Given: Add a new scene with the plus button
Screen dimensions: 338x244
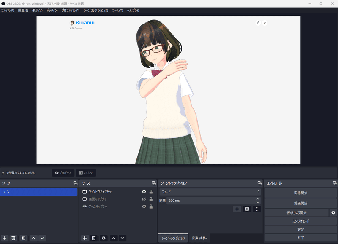Looking at the screenshot, I should 5,238.
